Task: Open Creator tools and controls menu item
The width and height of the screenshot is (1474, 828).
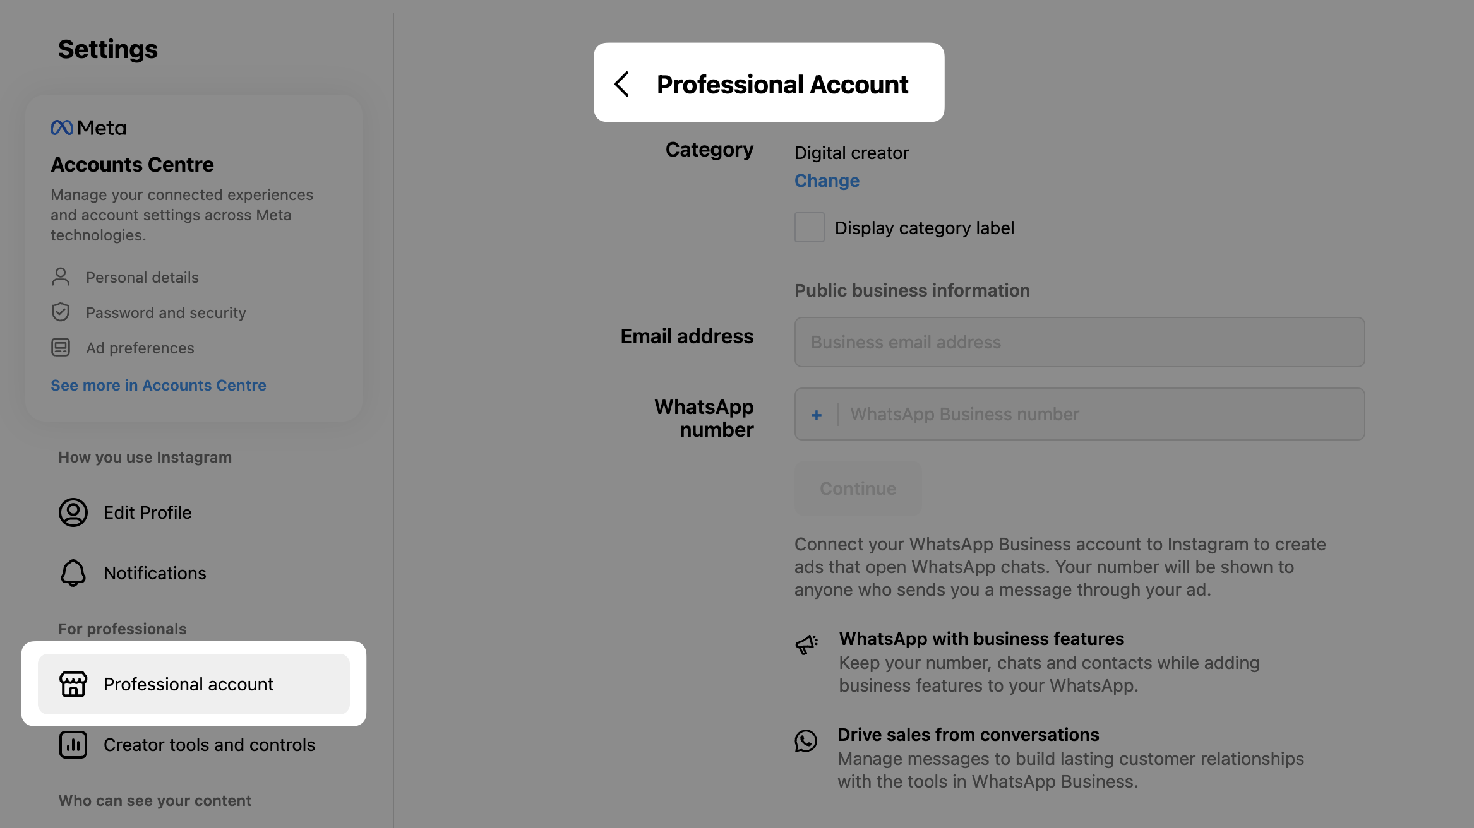Action: [209, 745]
